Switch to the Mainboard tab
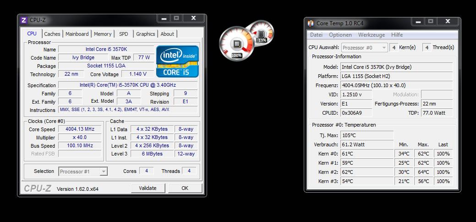The width and height of the screenshot is (476, 222). click(x=77, y=34)
